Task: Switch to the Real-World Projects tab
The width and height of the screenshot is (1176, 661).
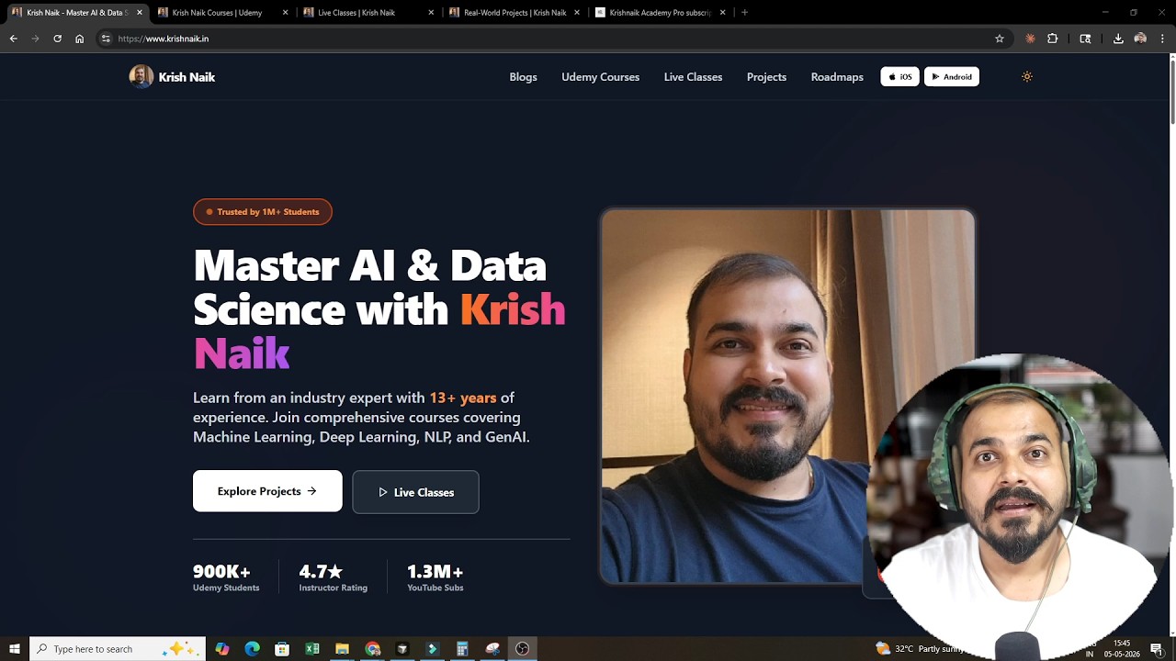Action: pyautogui.click(x=514, y=13)
